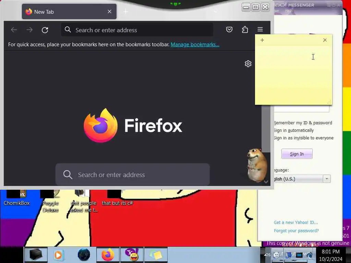The height and width of the screenshot is (263, 351).
Task: Delete the sticky note with X
Action: click(325, 40)
